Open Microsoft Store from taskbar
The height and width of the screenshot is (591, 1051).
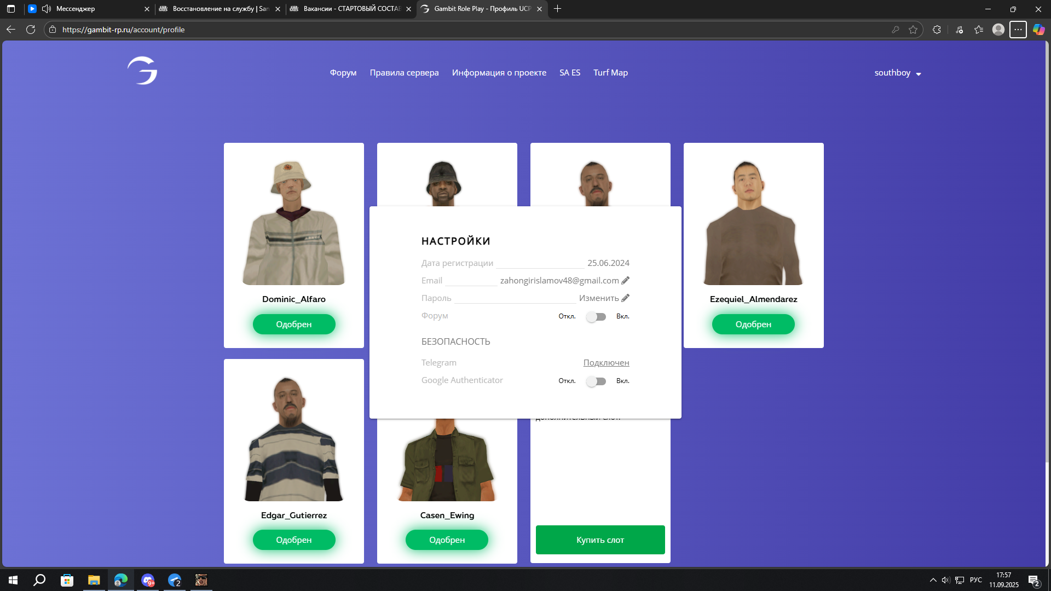coord(67,580)
